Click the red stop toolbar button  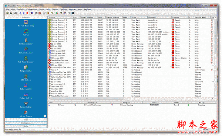click(x=27, y=13)
